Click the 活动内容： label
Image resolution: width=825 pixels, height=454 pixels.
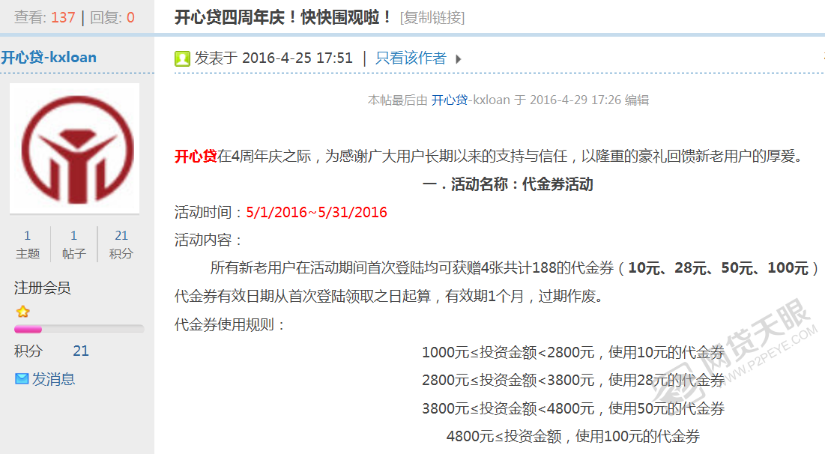click(209, 240)
